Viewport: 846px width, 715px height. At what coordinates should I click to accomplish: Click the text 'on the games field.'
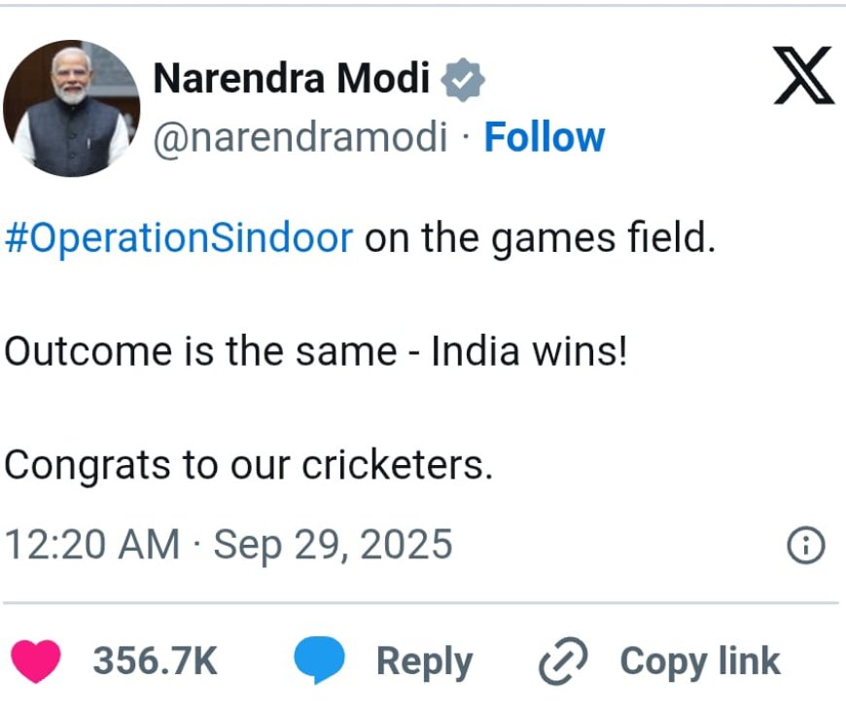click(x=540, y=238)
